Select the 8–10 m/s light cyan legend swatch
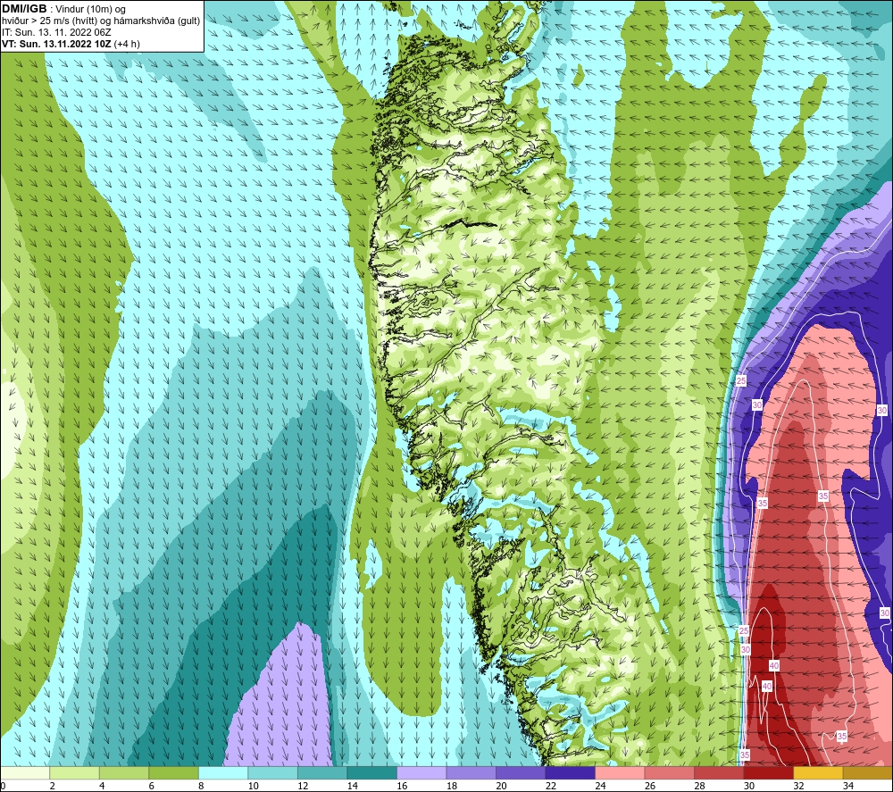This screenshot has height=792, width=893. [x=223, y=772]
